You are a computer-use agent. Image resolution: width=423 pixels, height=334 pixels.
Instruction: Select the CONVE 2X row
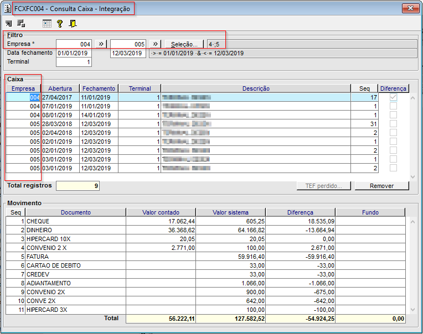pyautogui.click(x=205, y=301)
